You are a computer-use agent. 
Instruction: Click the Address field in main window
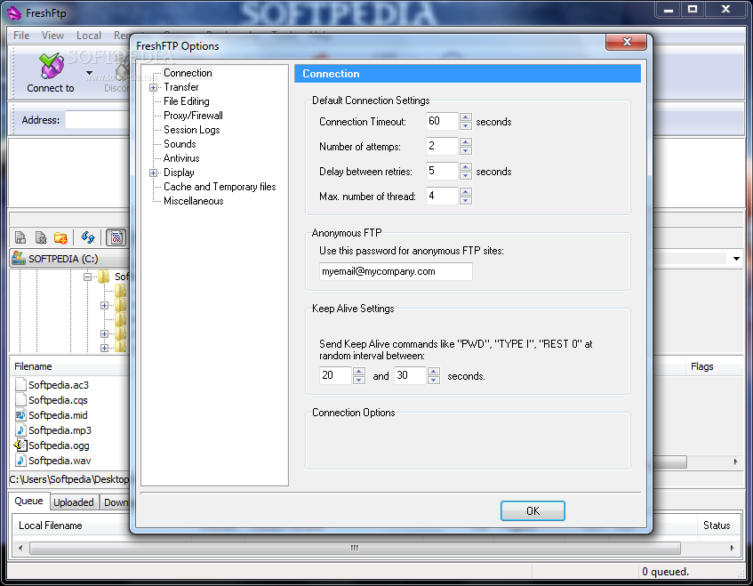(98, 120)
